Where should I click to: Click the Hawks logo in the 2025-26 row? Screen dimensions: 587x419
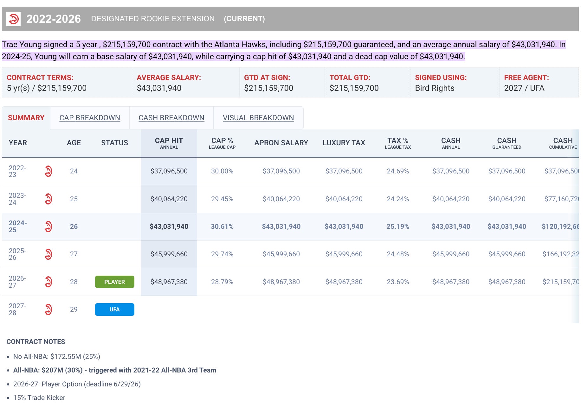coord(48,254)
